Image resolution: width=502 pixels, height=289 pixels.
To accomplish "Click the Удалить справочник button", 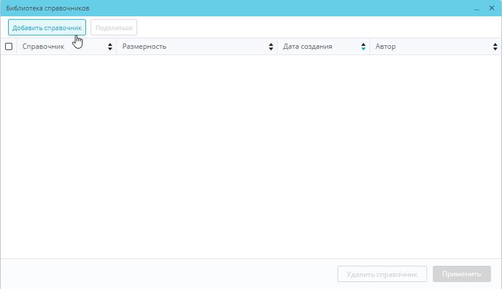I will [x=382, y=274].
